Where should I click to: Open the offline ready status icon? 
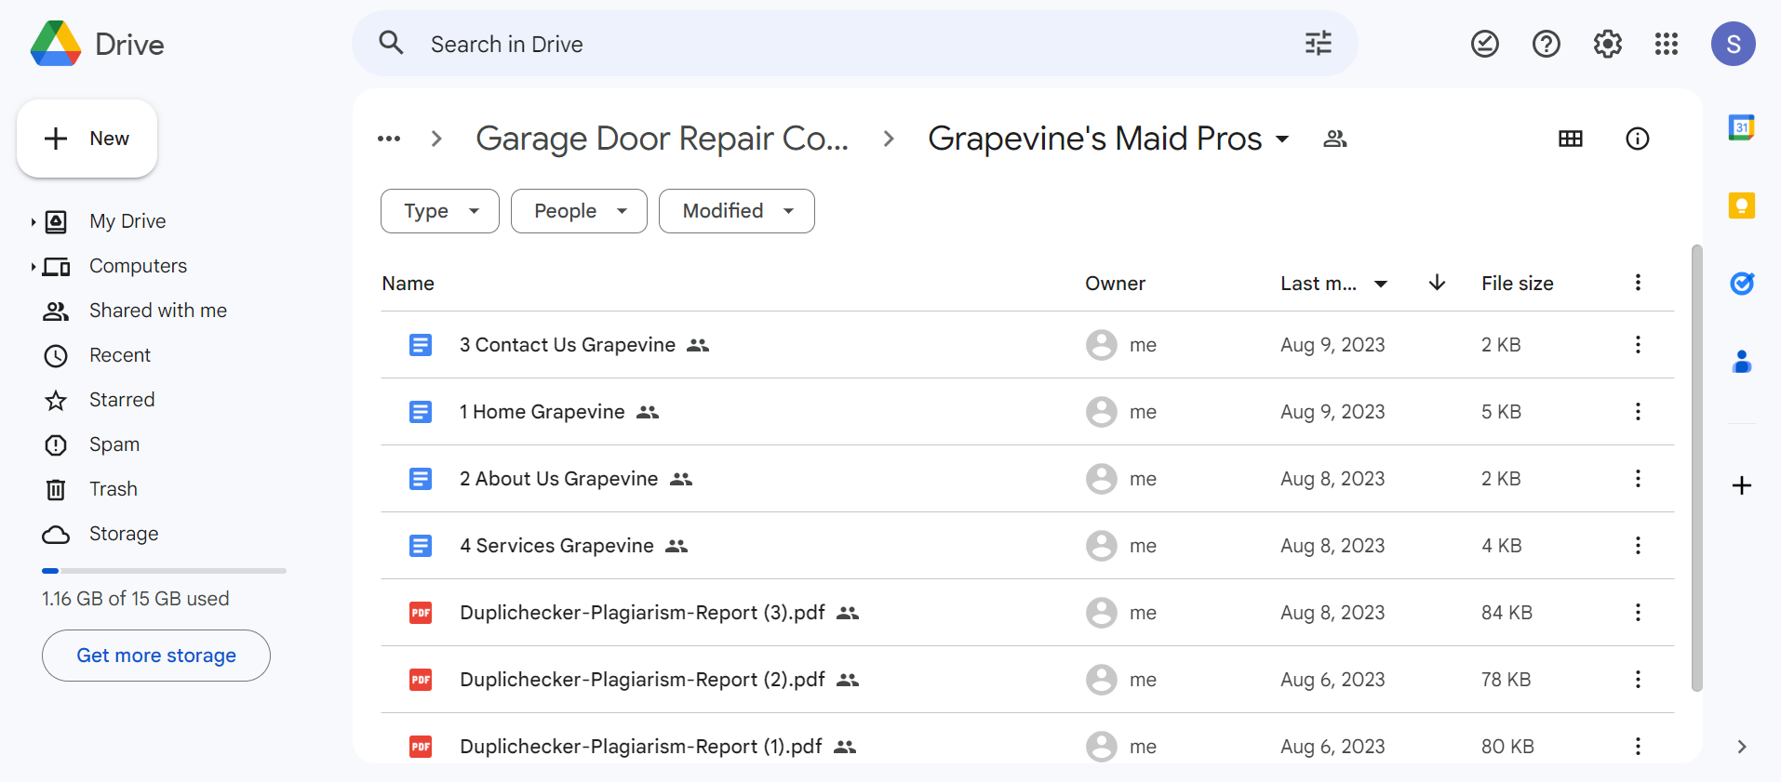(1485, 44)
